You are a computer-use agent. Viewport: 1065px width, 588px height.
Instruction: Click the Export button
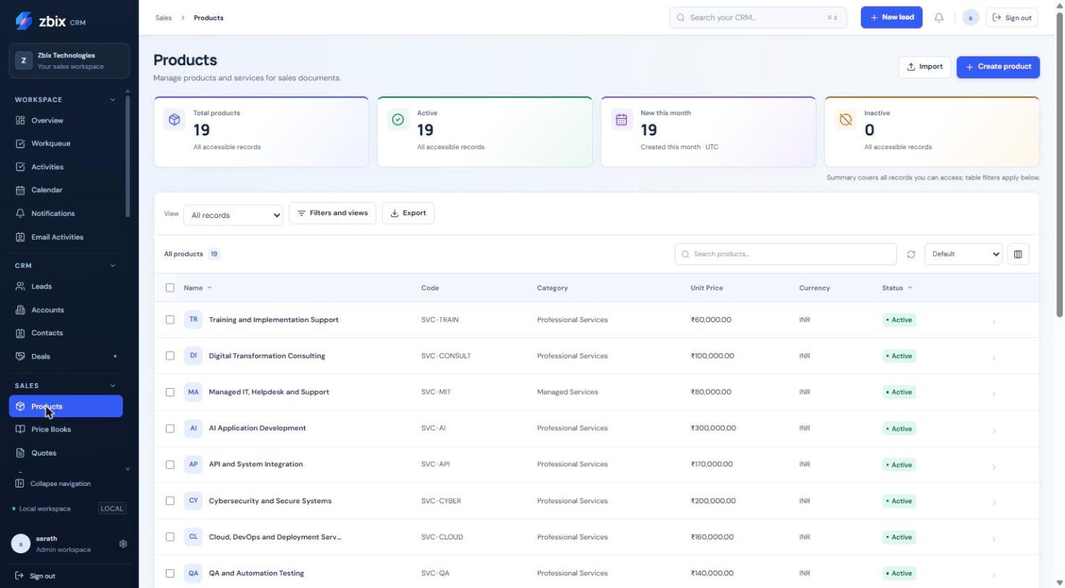click(x=408, y=213)
